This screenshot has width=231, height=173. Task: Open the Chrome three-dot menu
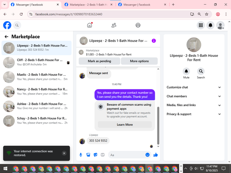pos(226,14)
